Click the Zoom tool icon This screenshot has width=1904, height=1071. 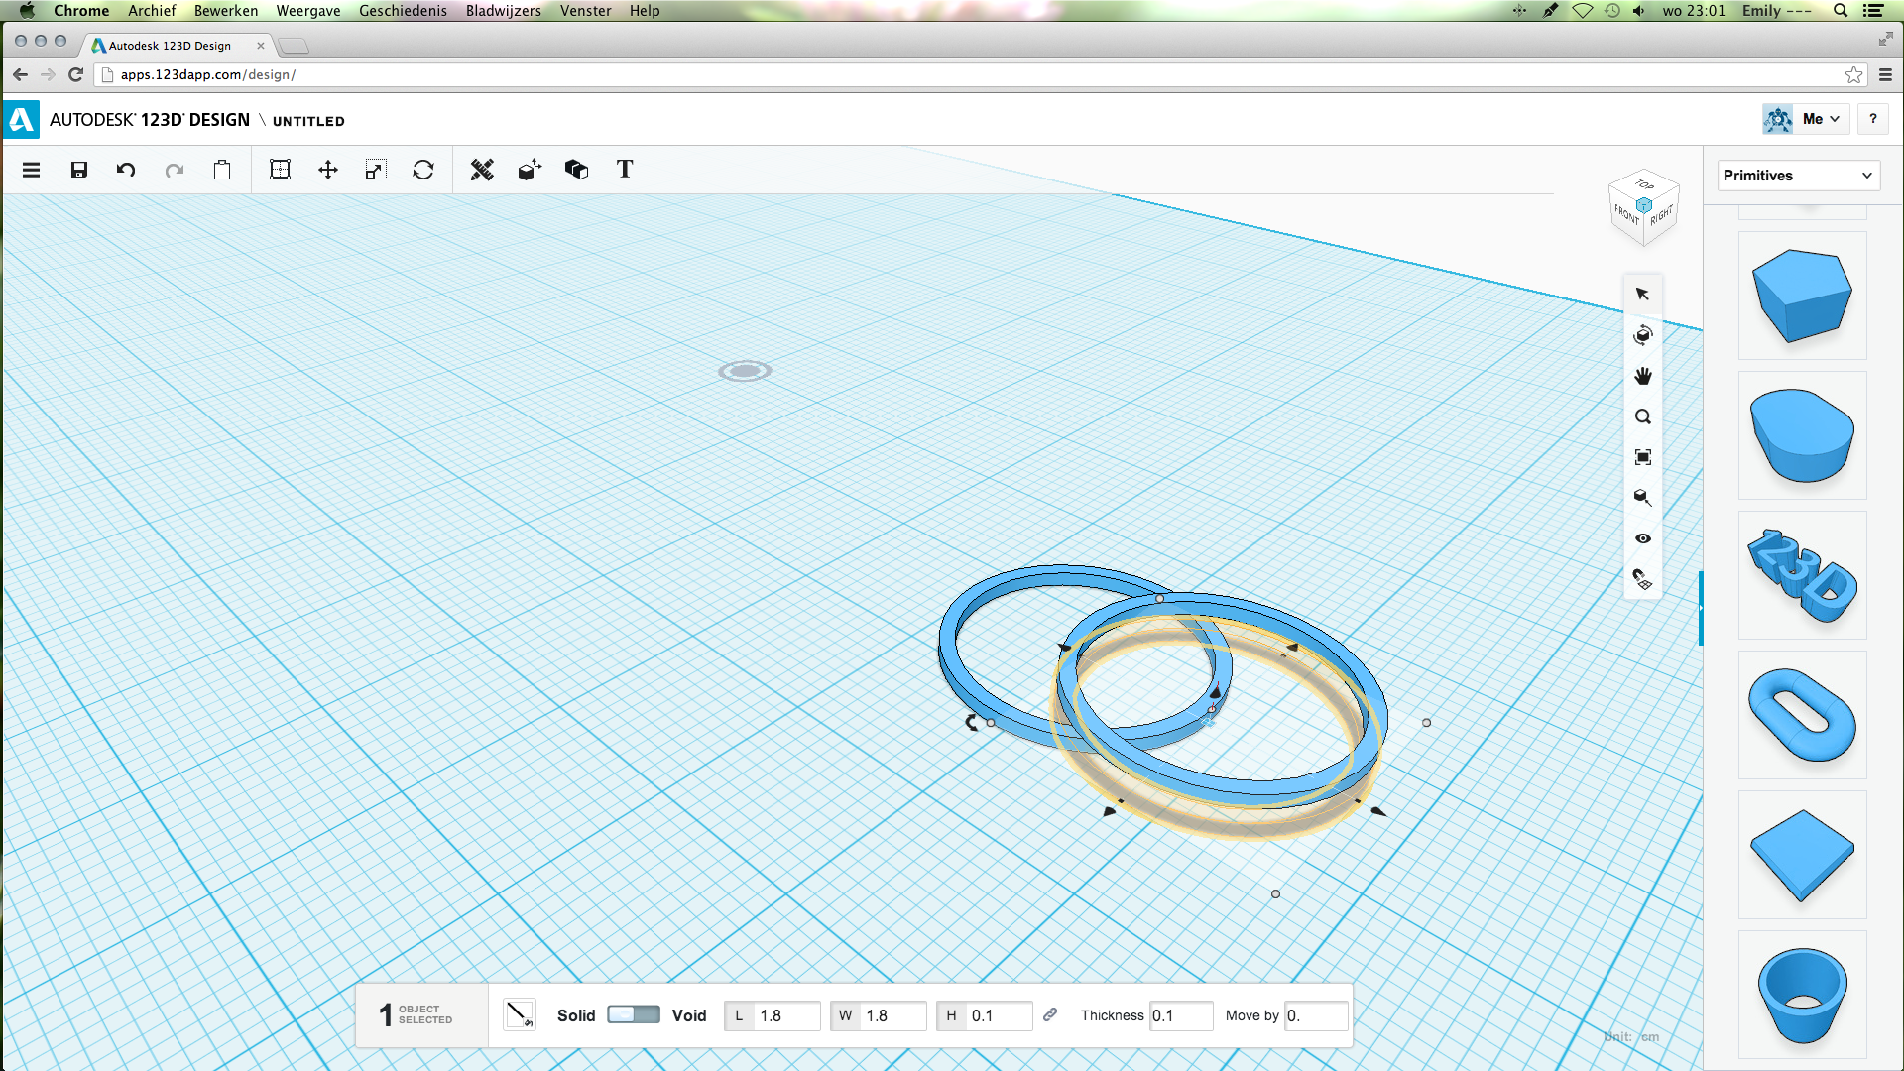[x=1642, y=416]
